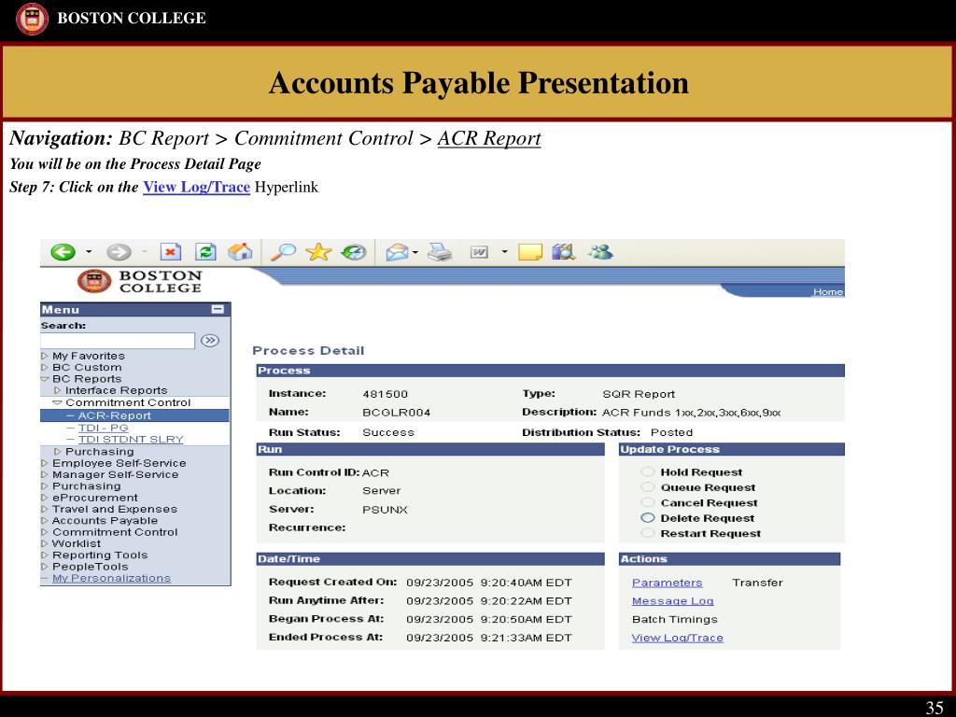Open PeopleTools menu item
The width and height of the screenshot is (956, 717).
pyautogui.click(x=91, y=567)
